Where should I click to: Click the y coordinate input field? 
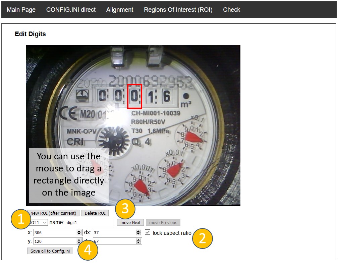pyautogui.click(x=55, y=242)
